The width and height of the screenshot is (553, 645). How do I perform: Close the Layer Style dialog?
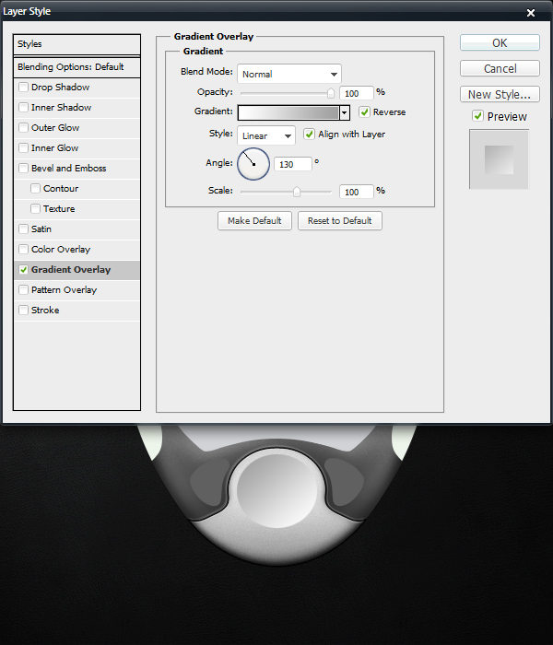[x=531, y=13]
